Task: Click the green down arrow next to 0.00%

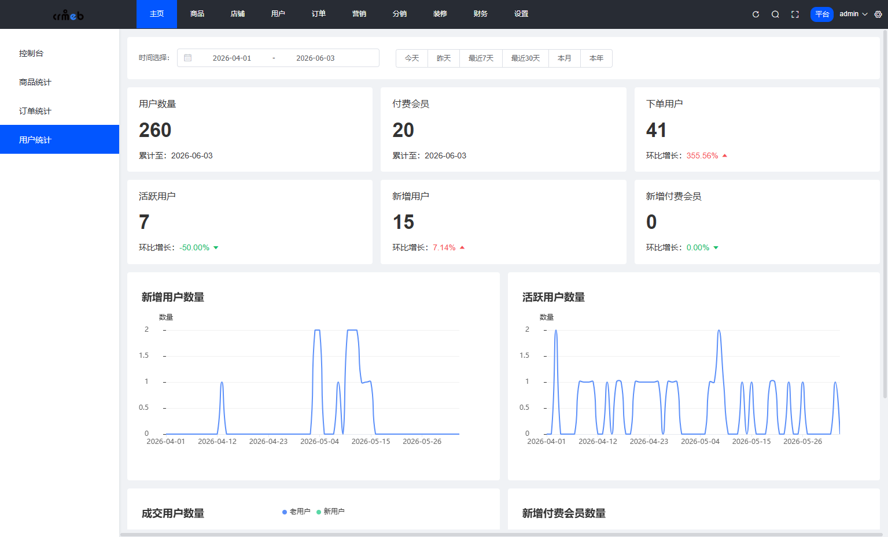Action: (x=716, y=247)
